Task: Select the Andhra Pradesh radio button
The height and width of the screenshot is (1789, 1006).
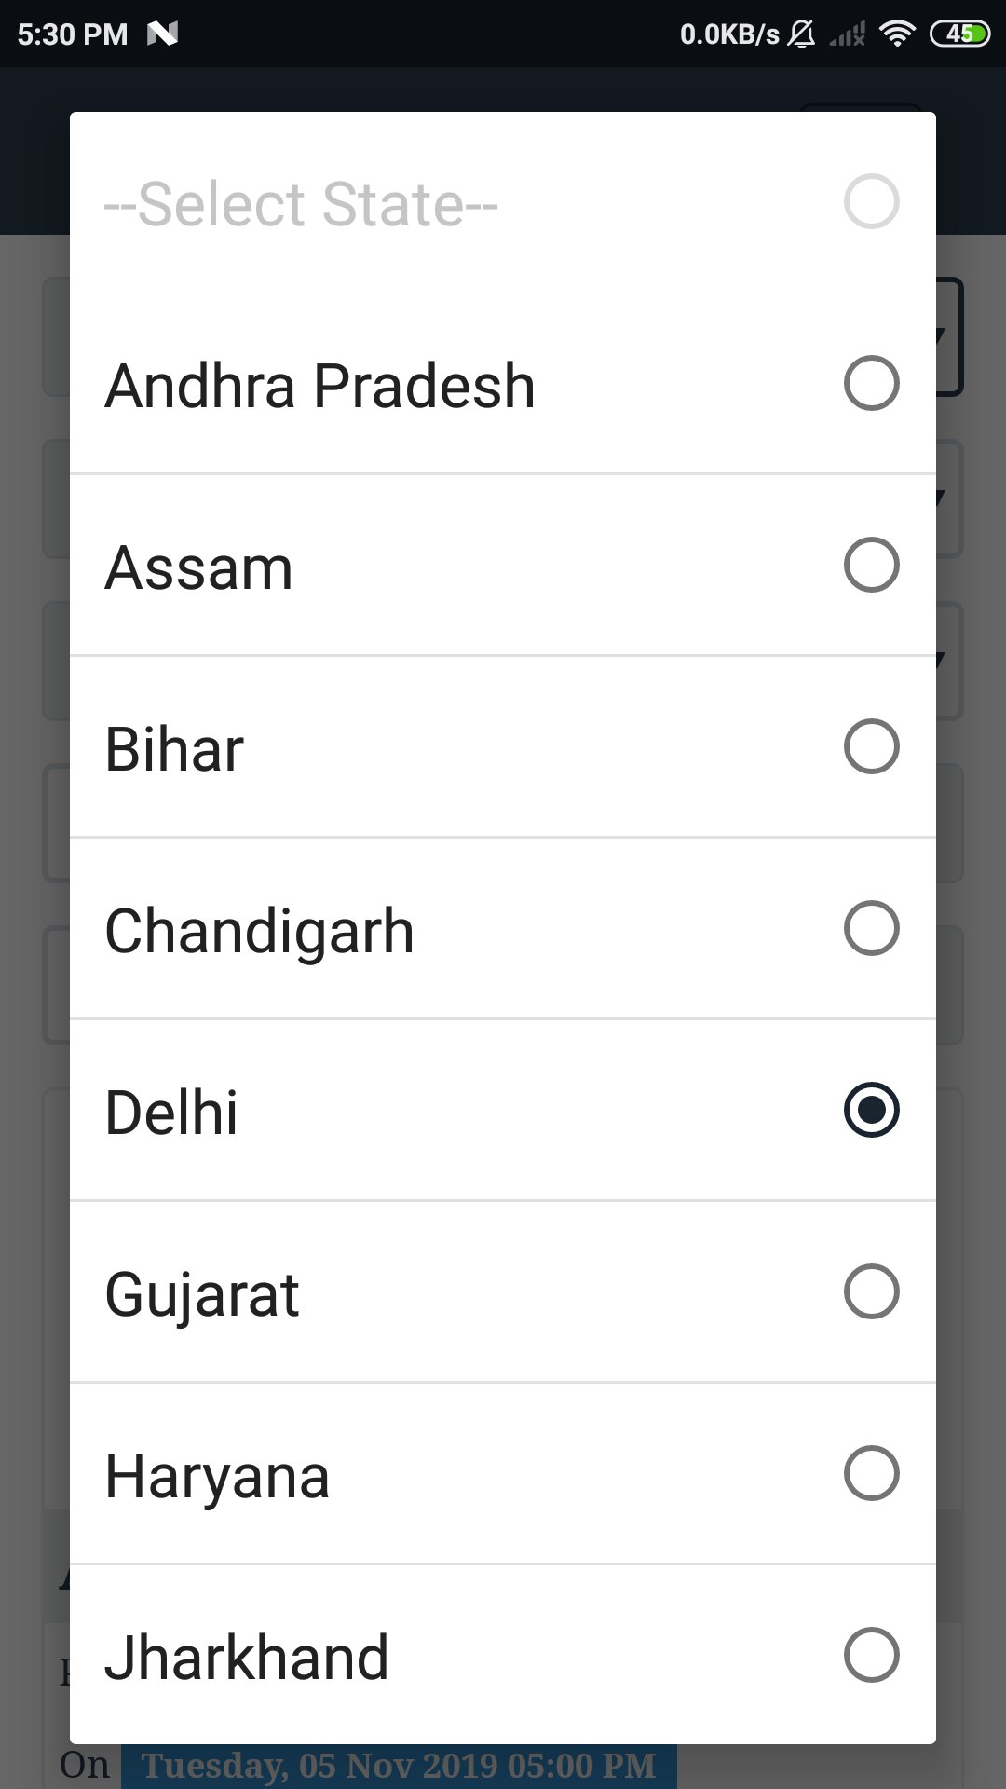Action: pos(871,383)
